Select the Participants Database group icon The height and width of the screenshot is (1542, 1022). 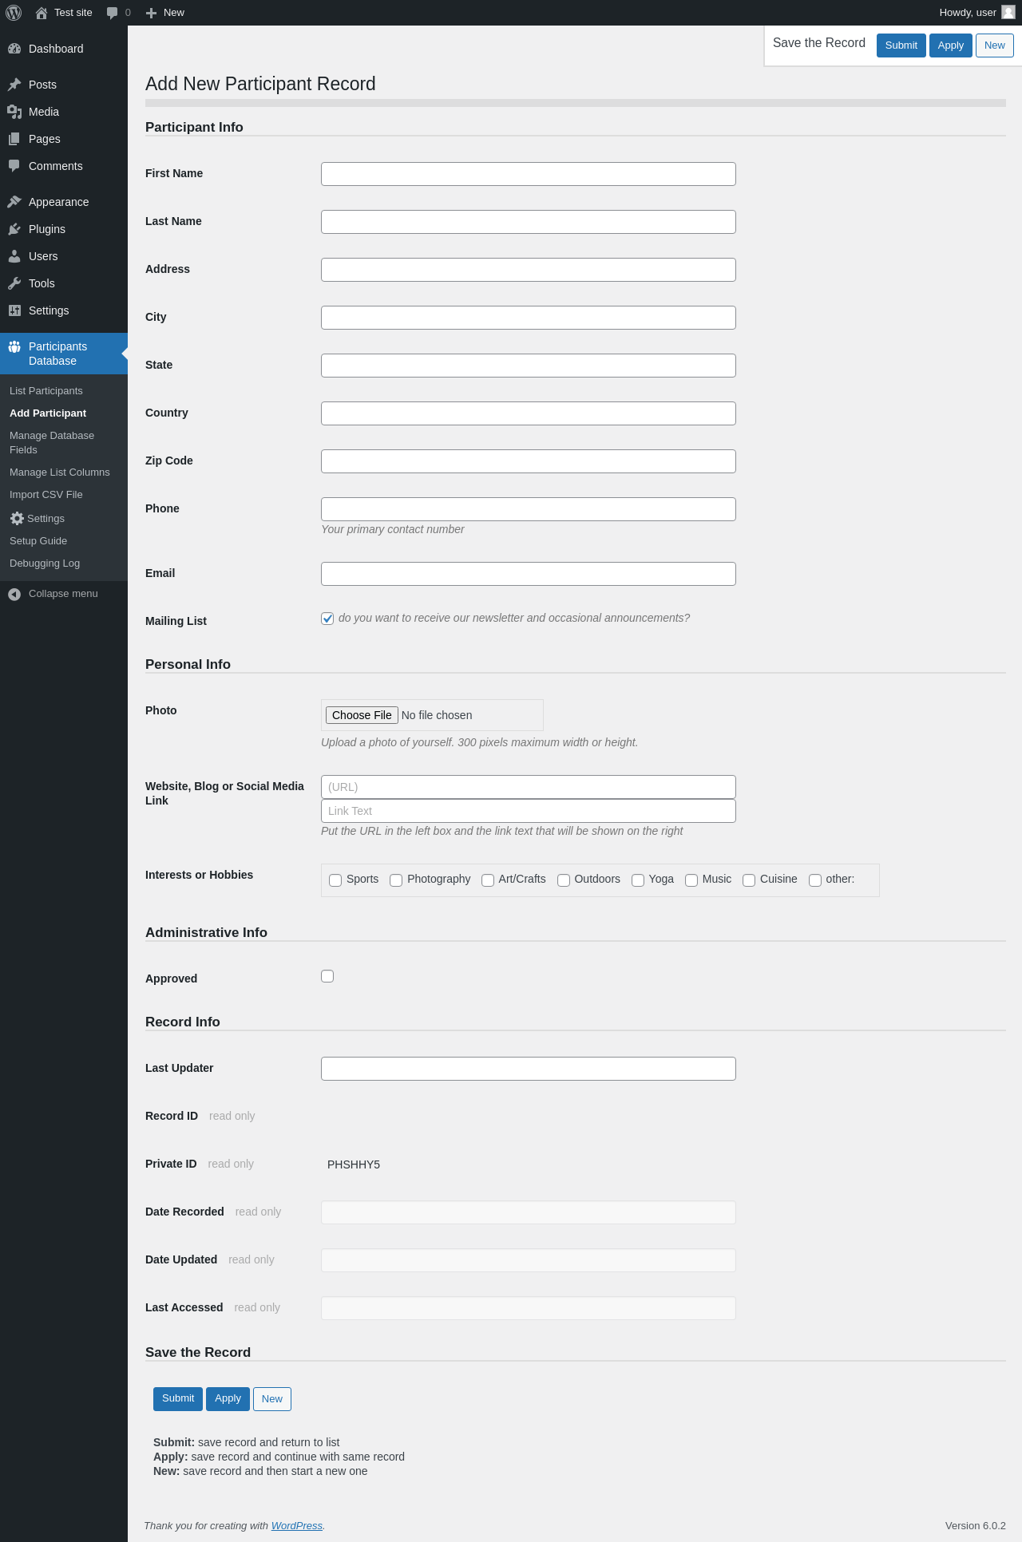[x=14, y=346]
